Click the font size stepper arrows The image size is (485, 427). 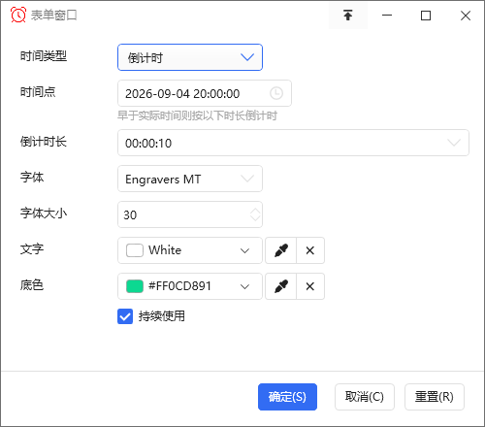(x=255, y=214)
